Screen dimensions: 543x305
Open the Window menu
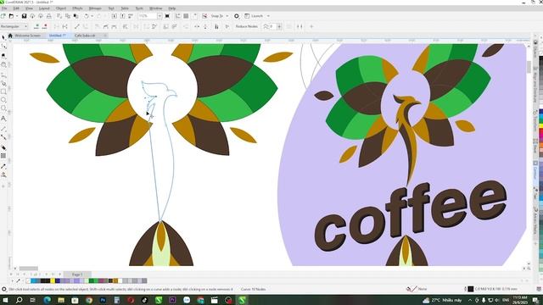coord(156,8)
